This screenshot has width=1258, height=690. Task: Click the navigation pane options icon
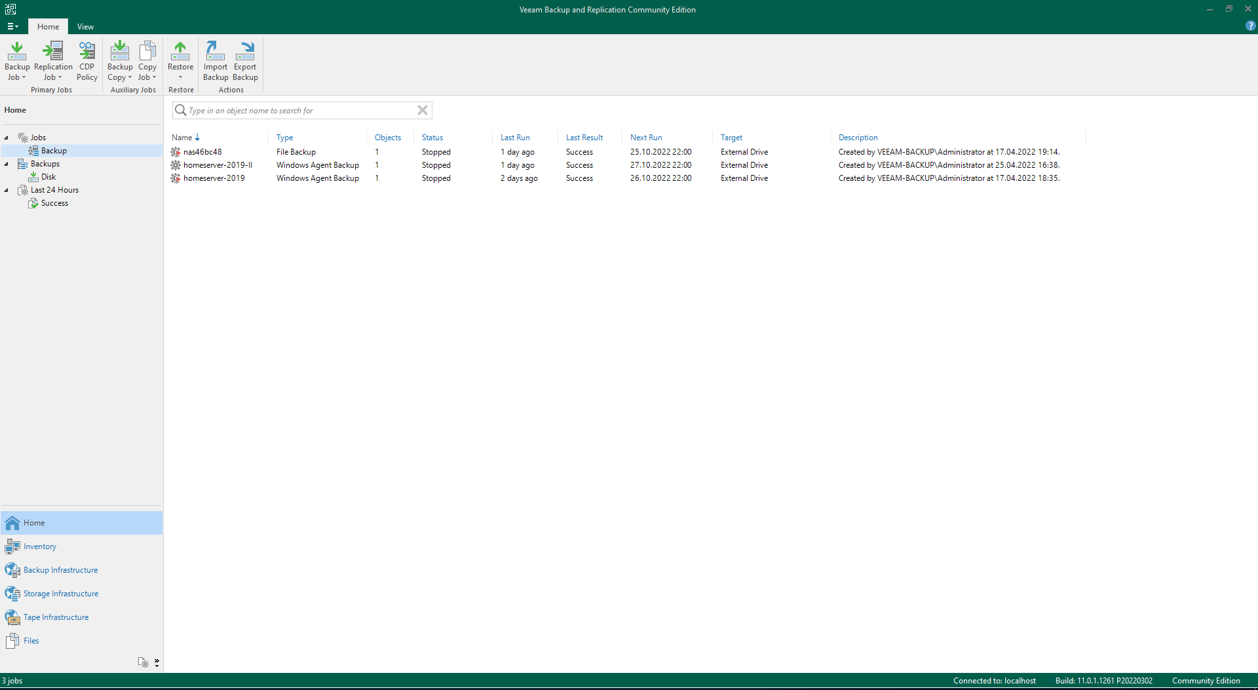pos(143,662)
